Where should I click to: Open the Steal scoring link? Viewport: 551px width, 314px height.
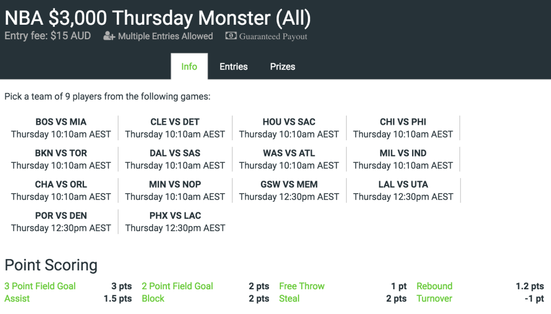289,298
